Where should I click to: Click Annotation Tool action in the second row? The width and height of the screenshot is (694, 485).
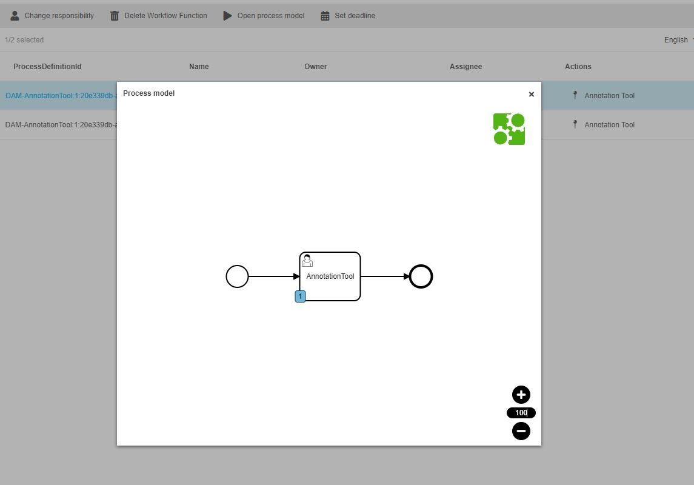tap(609, 125)
